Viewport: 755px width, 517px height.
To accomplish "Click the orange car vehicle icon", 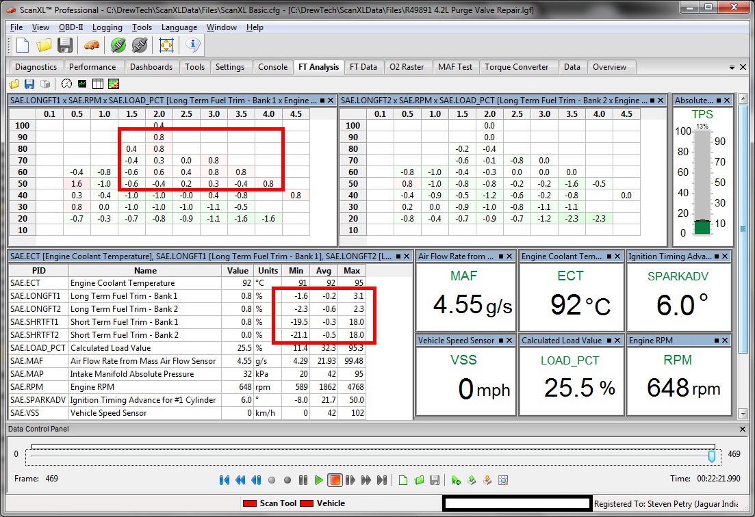I will (x=92, y=45).
